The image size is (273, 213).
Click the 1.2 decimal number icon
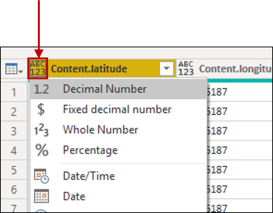(41, 89)
